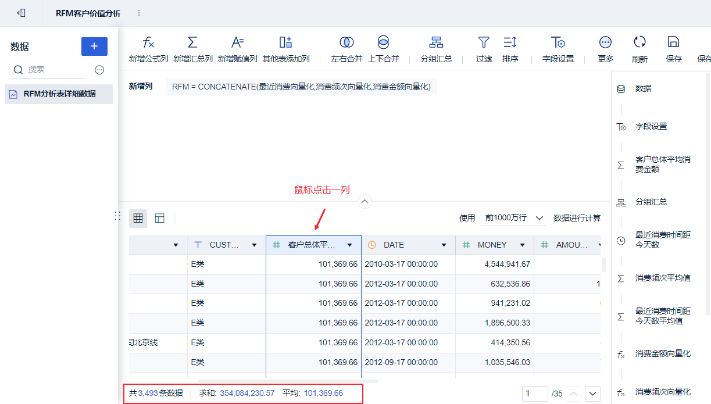The image size is (711, 404).
Task: Select RFM分析表详细数据 in the data list
Action: coord(59,94)
